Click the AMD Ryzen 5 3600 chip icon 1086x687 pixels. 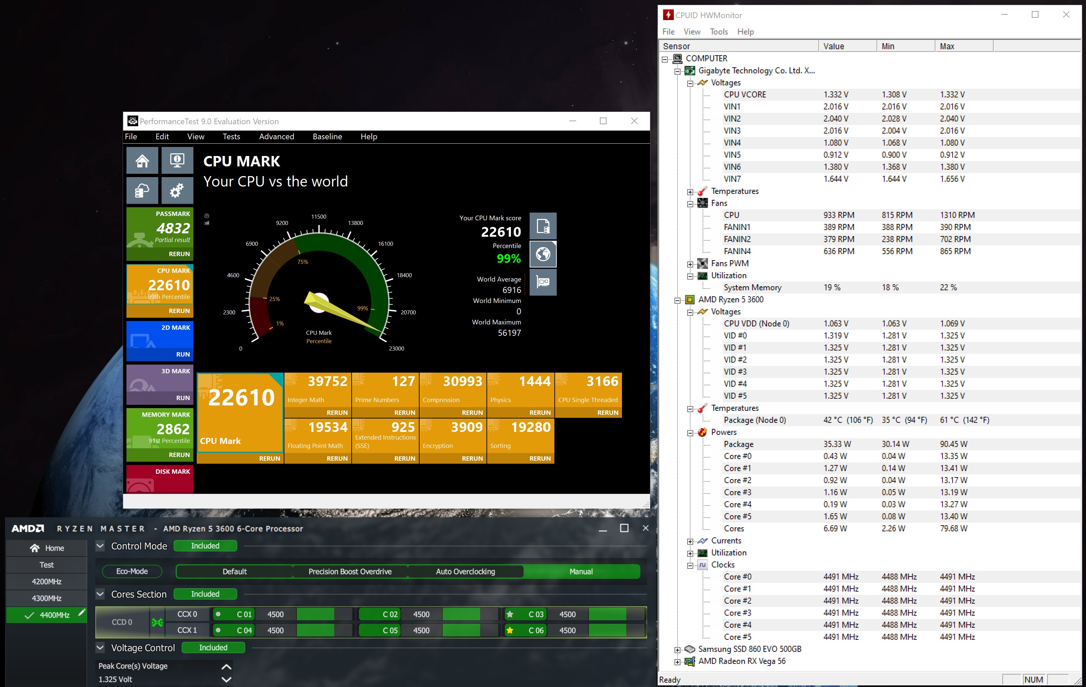690,300
